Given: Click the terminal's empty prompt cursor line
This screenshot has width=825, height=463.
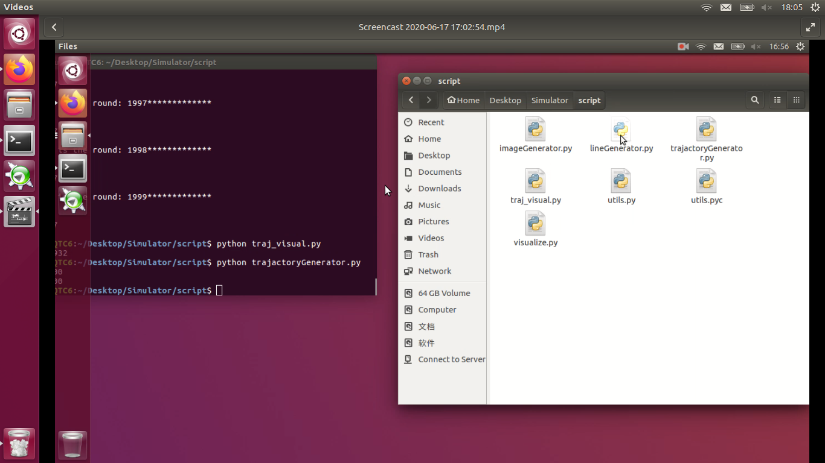Looking at the screenshot, I should pyautogui.click(x=219, y=291).
